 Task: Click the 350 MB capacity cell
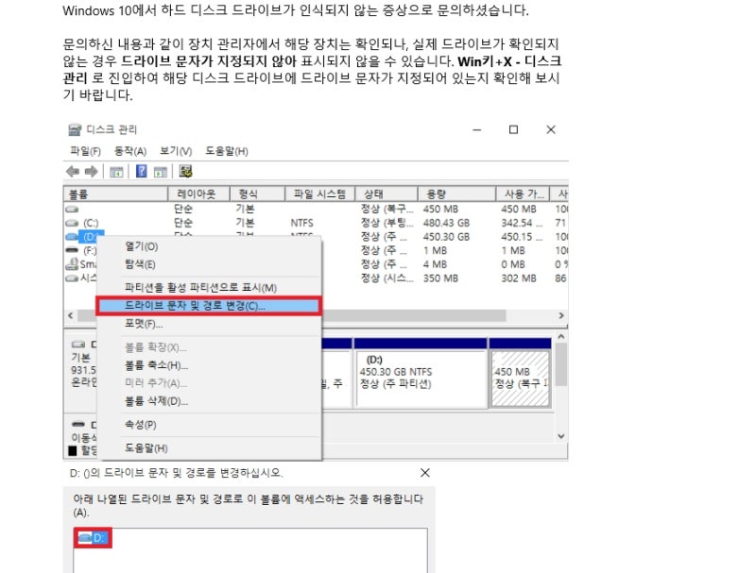click(440, 278)
